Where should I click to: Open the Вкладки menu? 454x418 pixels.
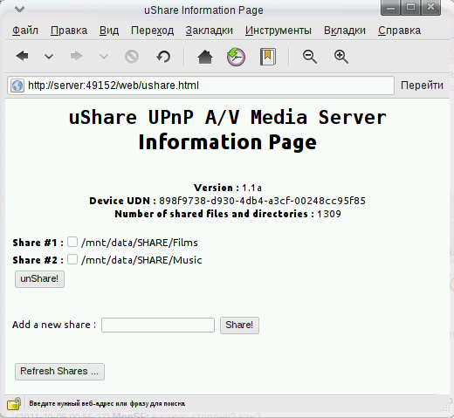coord(345,31)
